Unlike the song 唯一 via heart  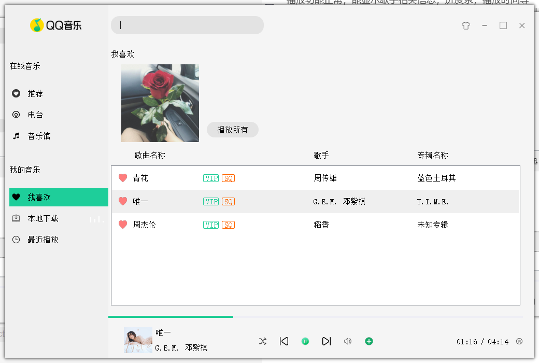(x=123, y=201)
